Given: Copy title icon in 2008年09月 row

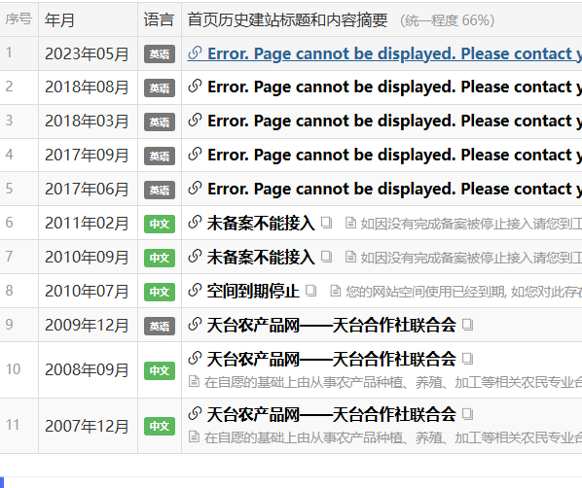Looking at the screenshot, I should (468, 359).
